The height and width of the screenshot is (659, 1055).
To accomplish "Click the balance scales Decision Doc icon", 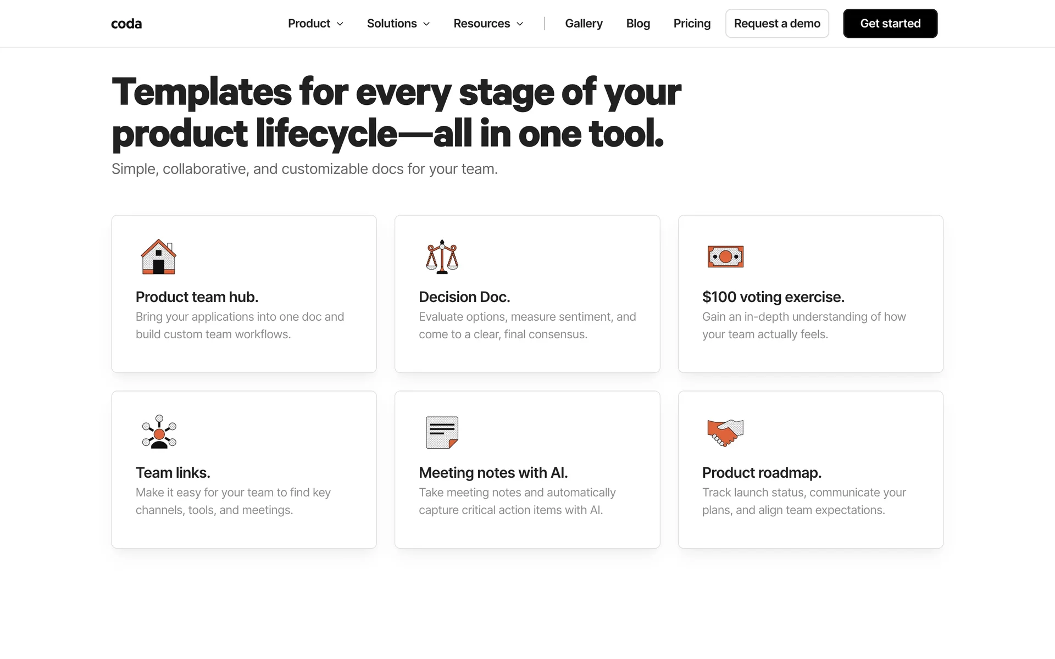I will 442,256.
